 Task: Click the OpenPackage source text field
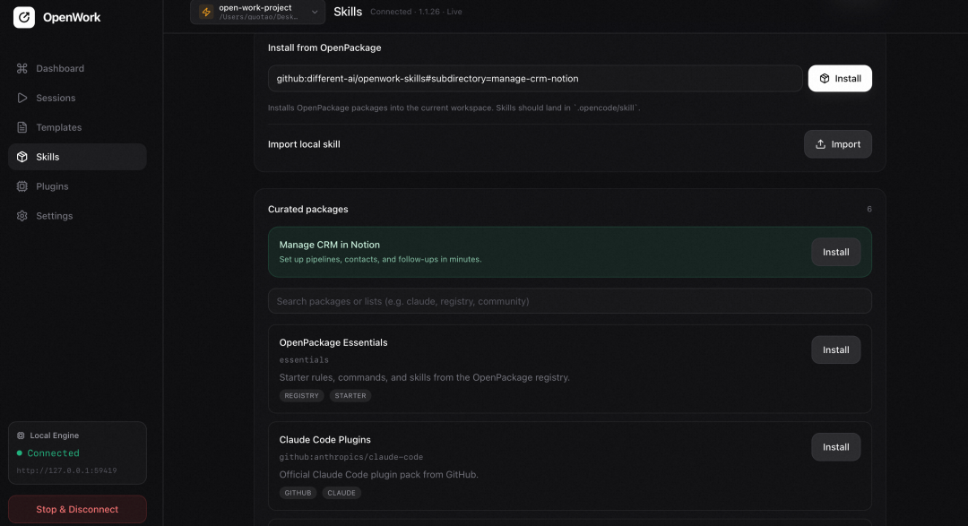click(535, 79)
